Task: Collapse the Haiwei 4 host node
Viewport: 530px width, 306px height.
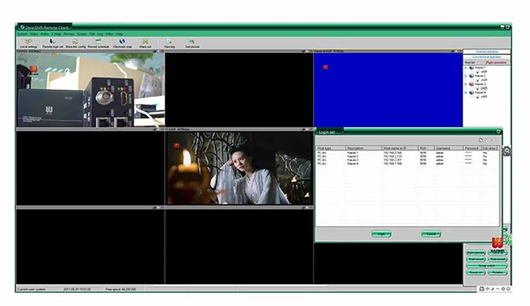Action: (466, 92)
